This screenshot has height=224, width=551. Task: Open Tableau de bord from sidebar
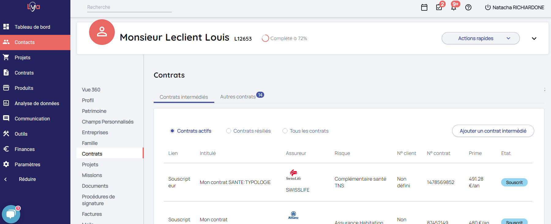[x=32, y=27]
